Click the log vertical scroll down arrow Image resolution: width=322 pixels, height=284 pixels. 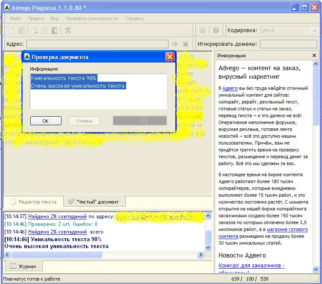point(208,247)
